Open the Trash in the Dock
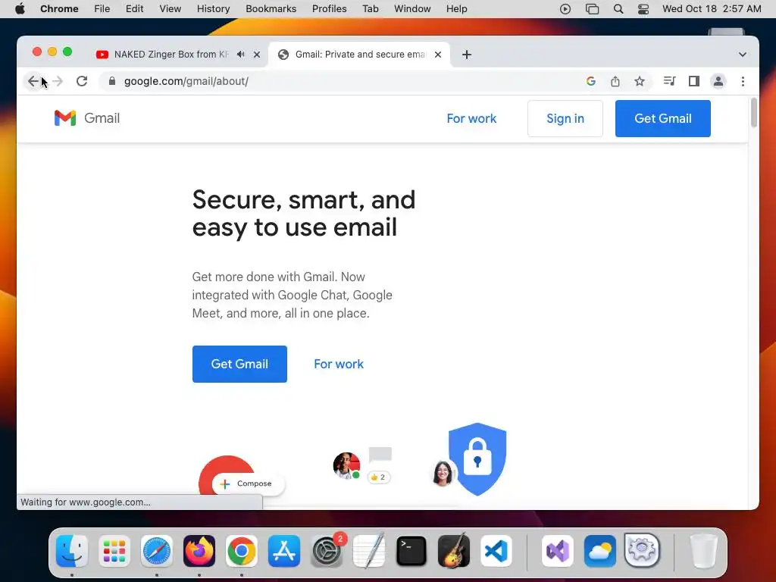The image size is (776, 582). [x=704, y=552]
